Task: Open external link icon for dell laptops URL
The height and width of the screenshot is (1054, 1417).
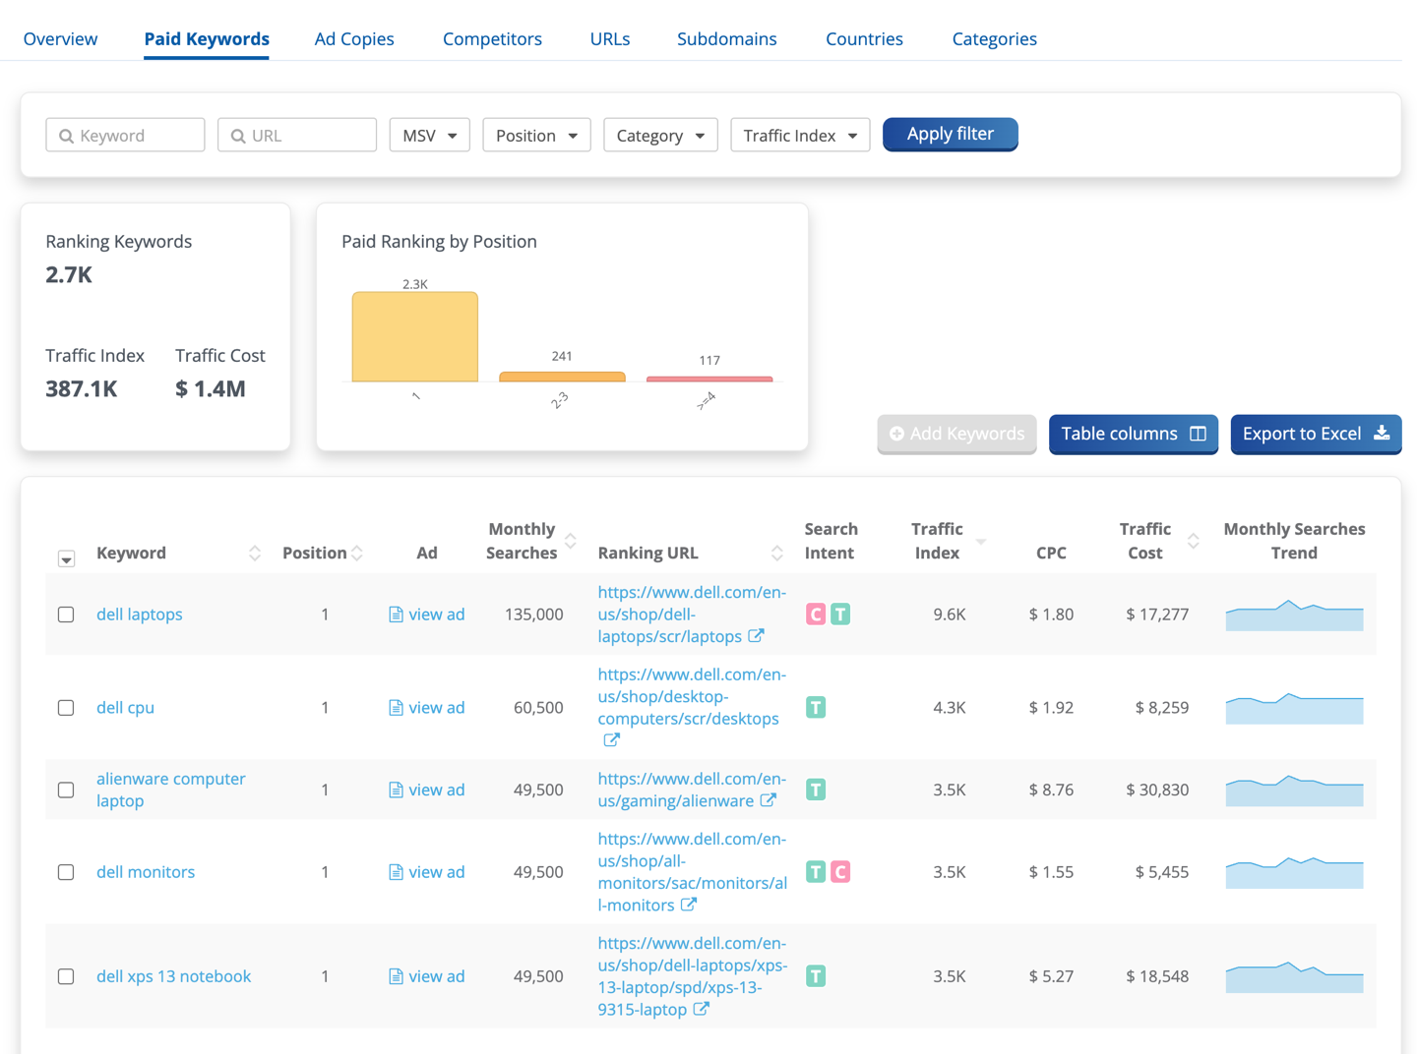Action: (756, 636)
